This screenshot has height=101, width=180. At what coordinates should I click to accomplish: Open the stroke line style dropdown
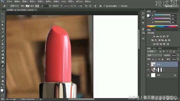pyautogui.click(x=56, y=6)
